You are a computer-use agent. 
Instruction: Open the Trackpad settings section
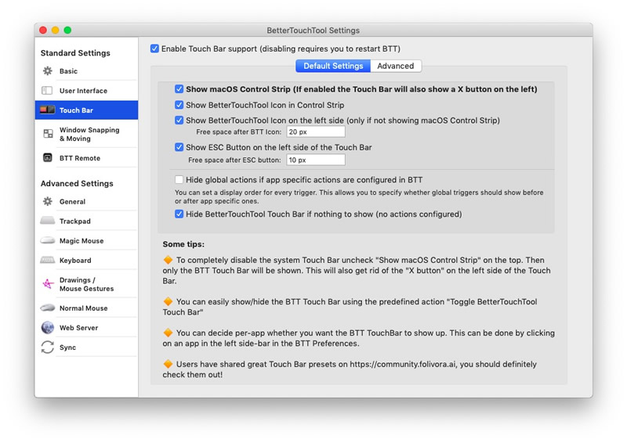tap(86, 221)
